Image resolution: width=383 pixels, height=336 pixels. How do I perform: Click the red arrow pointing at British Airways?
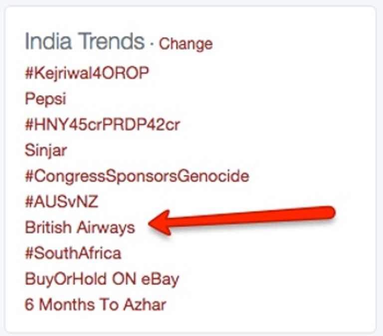tap(241, 220)
